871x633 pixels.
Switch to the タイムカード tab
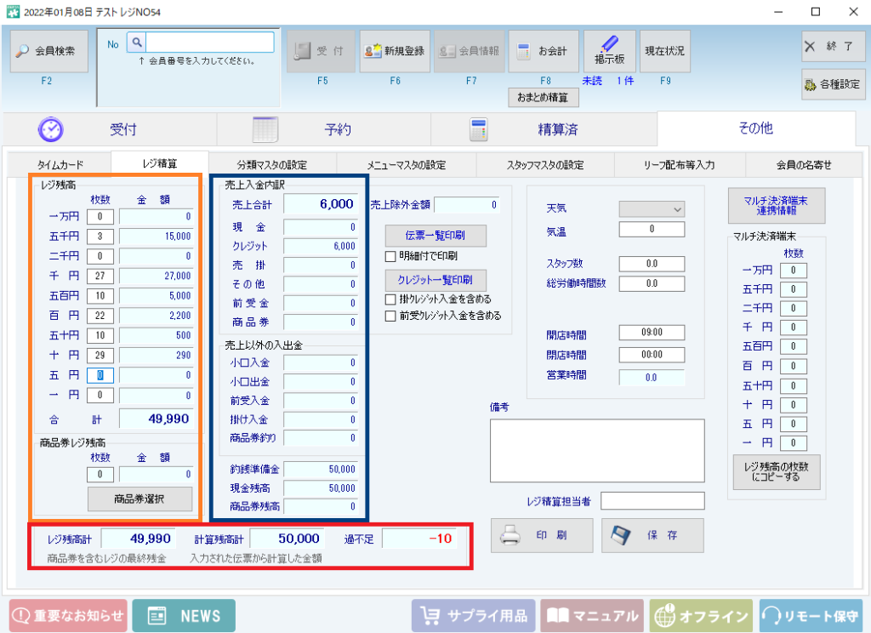[60, 164]
